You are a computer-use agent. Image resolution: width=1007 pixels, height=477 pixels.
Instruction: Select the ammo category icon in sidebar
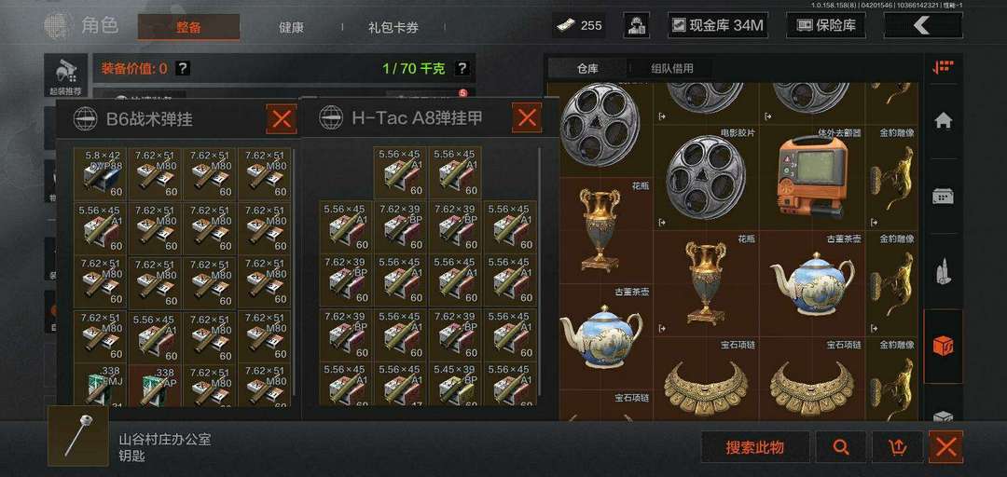[x=943, y=271]
